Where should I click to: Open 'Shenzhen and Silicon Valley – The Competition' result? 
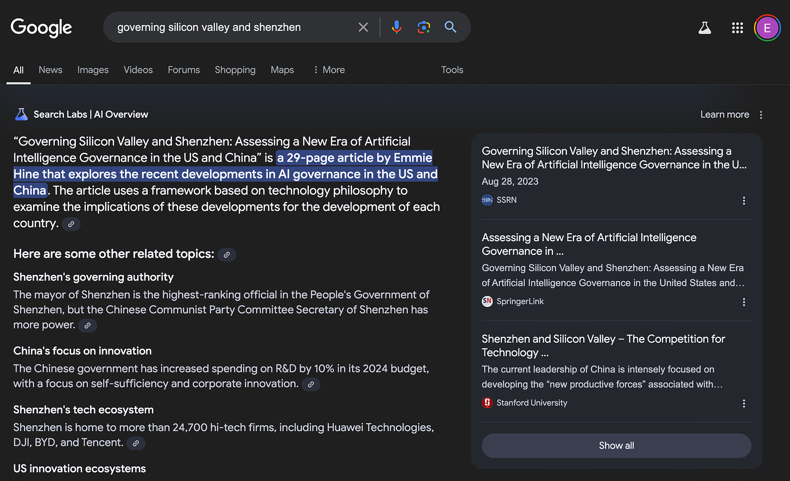point(603,345)
